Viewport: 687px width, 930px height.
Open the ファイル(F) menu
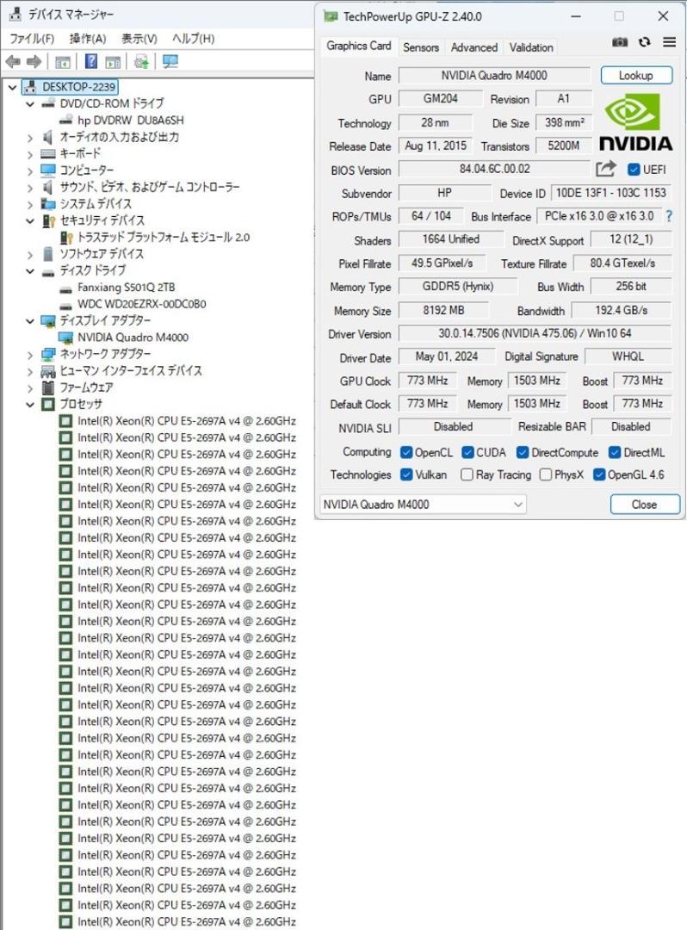click(x=31, y=39)
